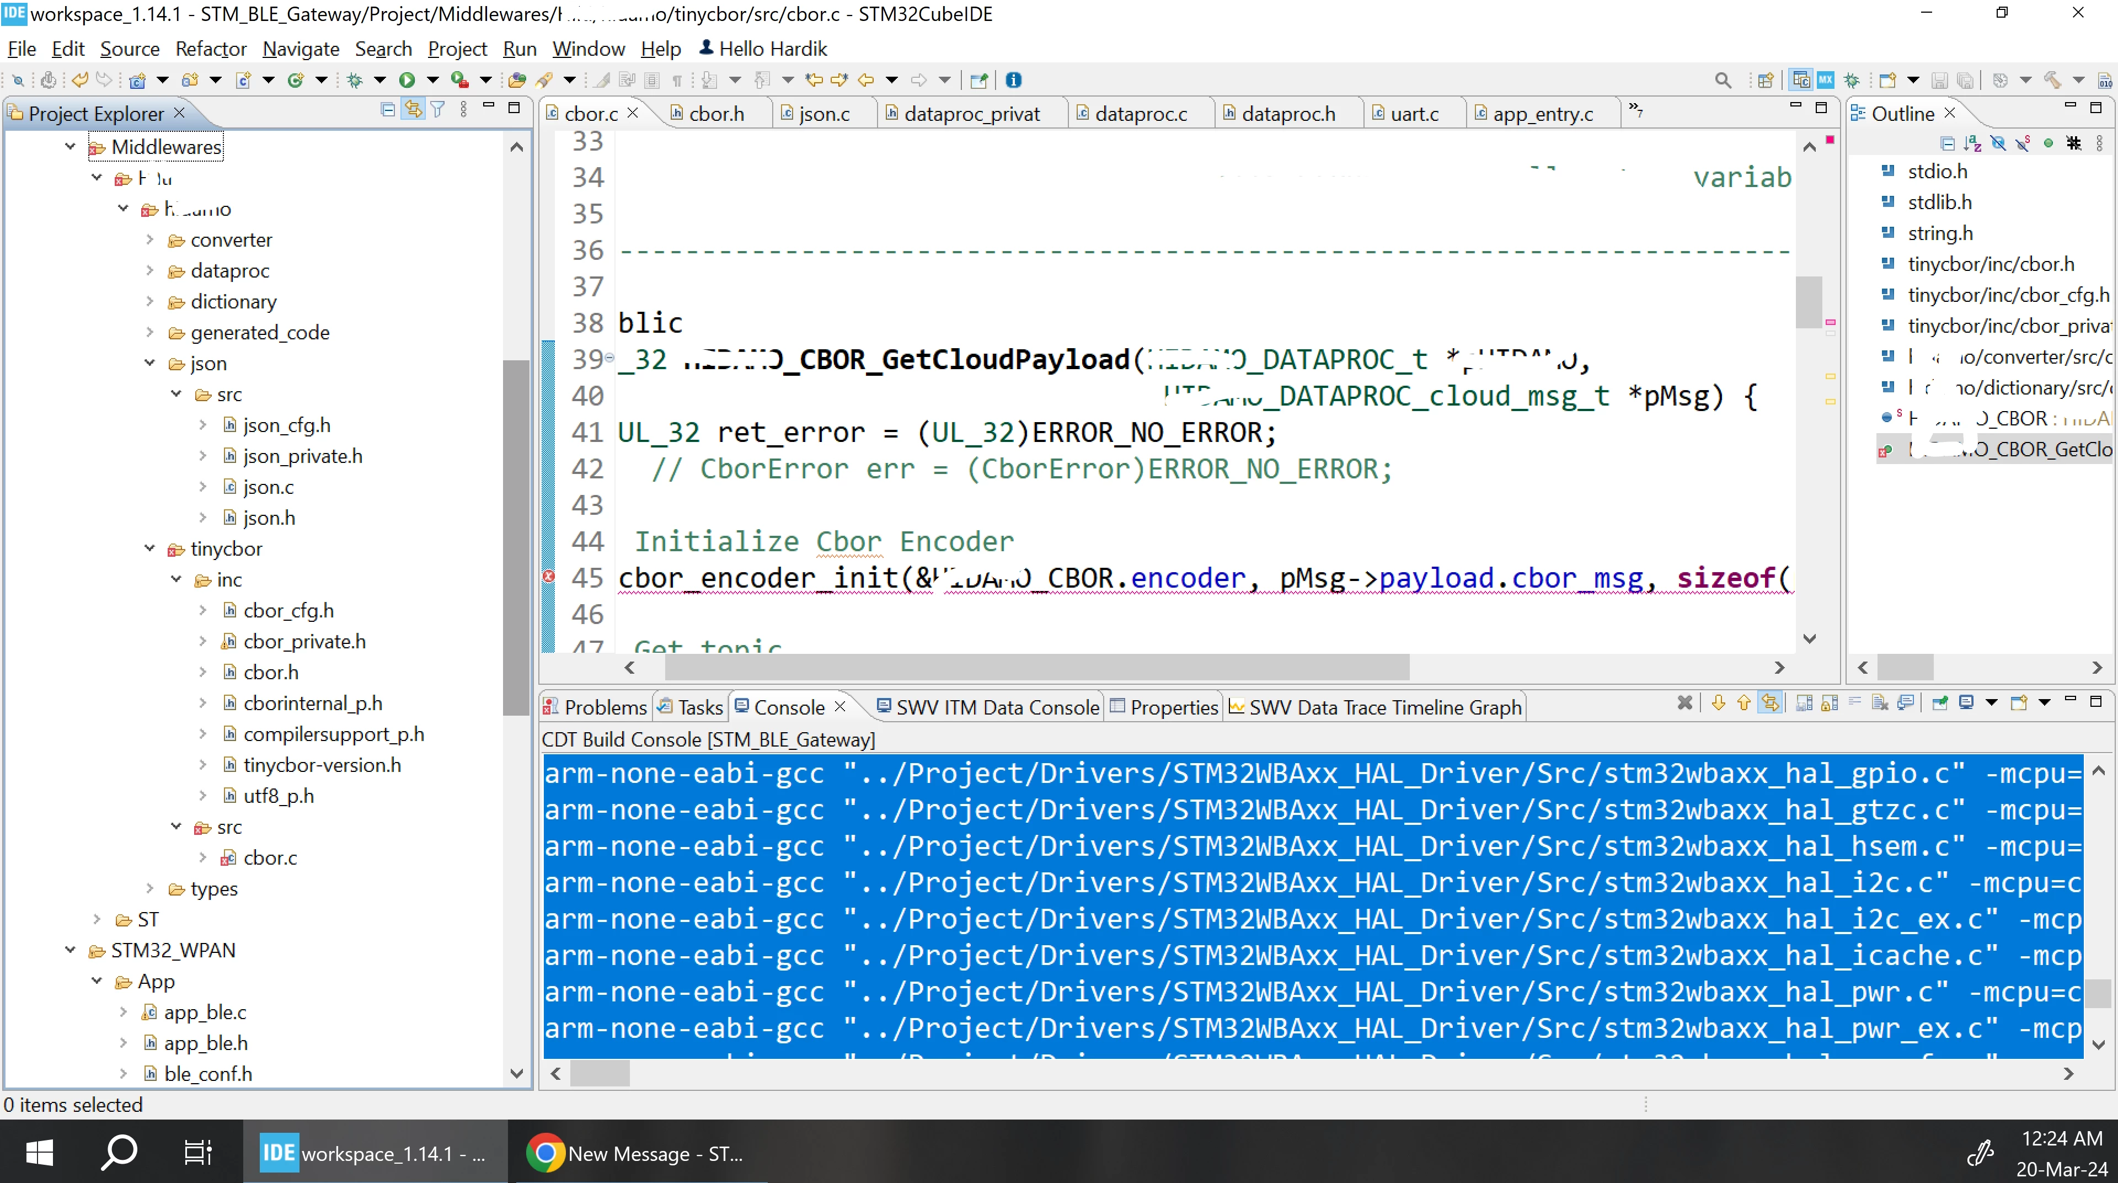Show hidden editor tabs list chevron

[x=1635, y=111]
